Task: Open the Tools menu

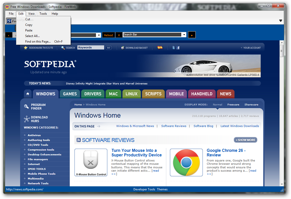Action: click(x=43, y=14)
